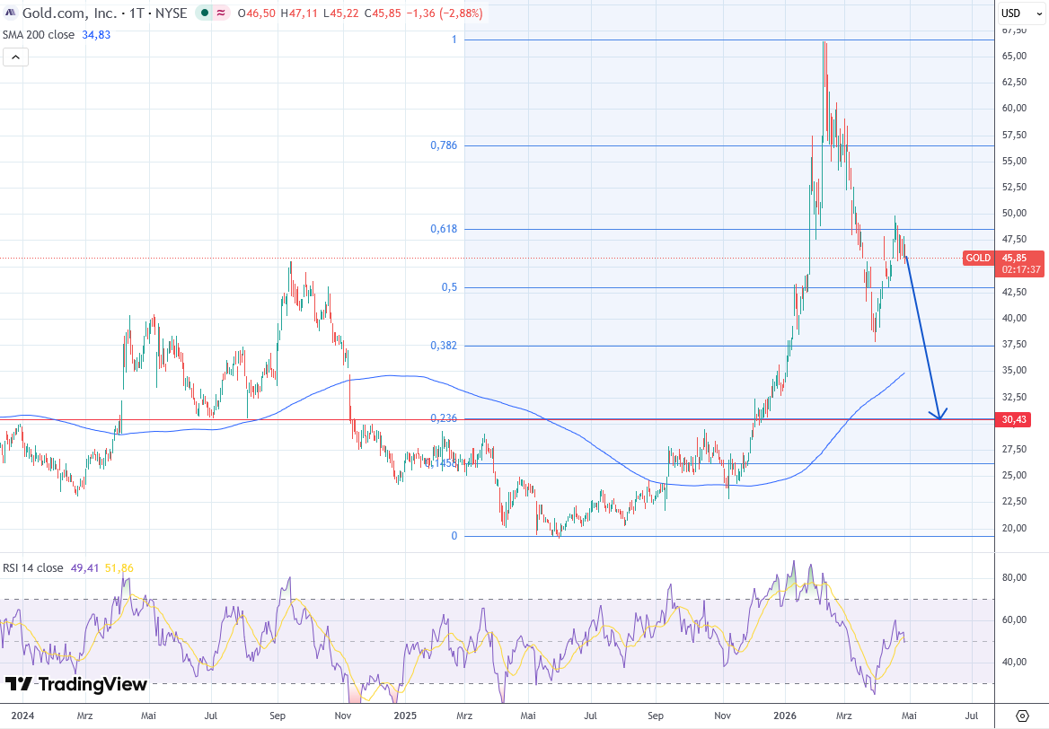Click the 50,00 mark on price scale
Viewport: 1049px width, 729px height.
(x=1014, y=214)
